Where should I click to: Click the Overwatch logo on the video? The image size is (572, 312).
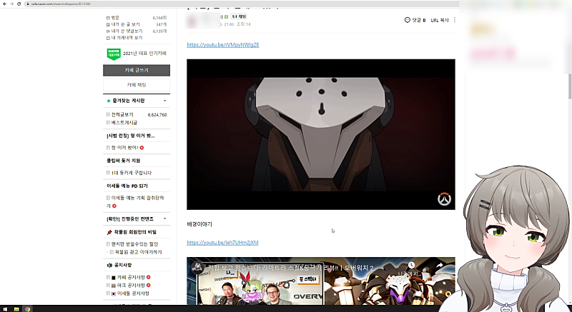pyautogui.click(x=444, y=199)
